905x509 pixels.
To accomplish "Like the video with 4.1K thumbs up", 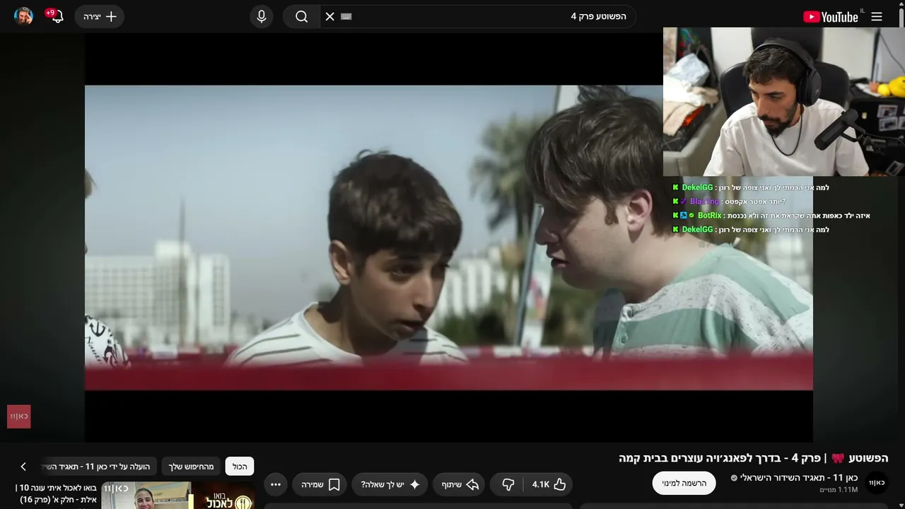I will click(549, 484).
